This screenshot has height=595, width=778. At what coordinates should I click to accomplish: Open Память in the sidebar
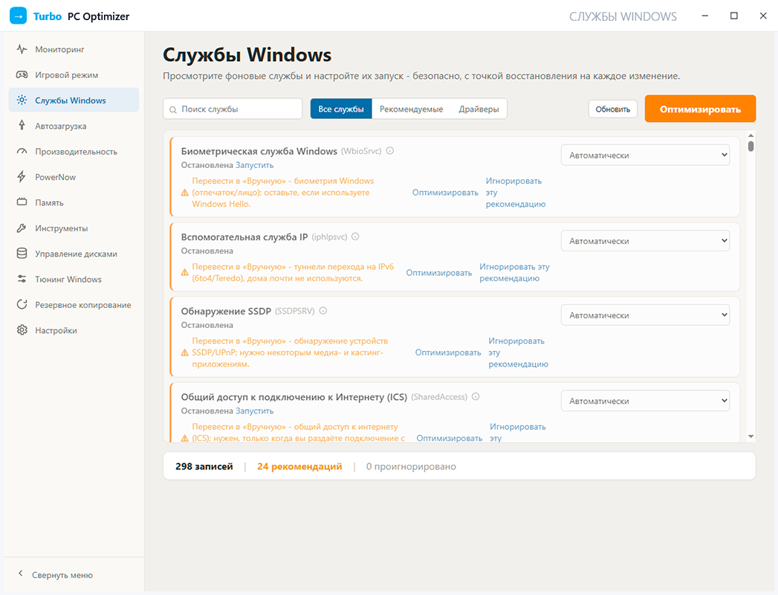click(x=74, y=202)
